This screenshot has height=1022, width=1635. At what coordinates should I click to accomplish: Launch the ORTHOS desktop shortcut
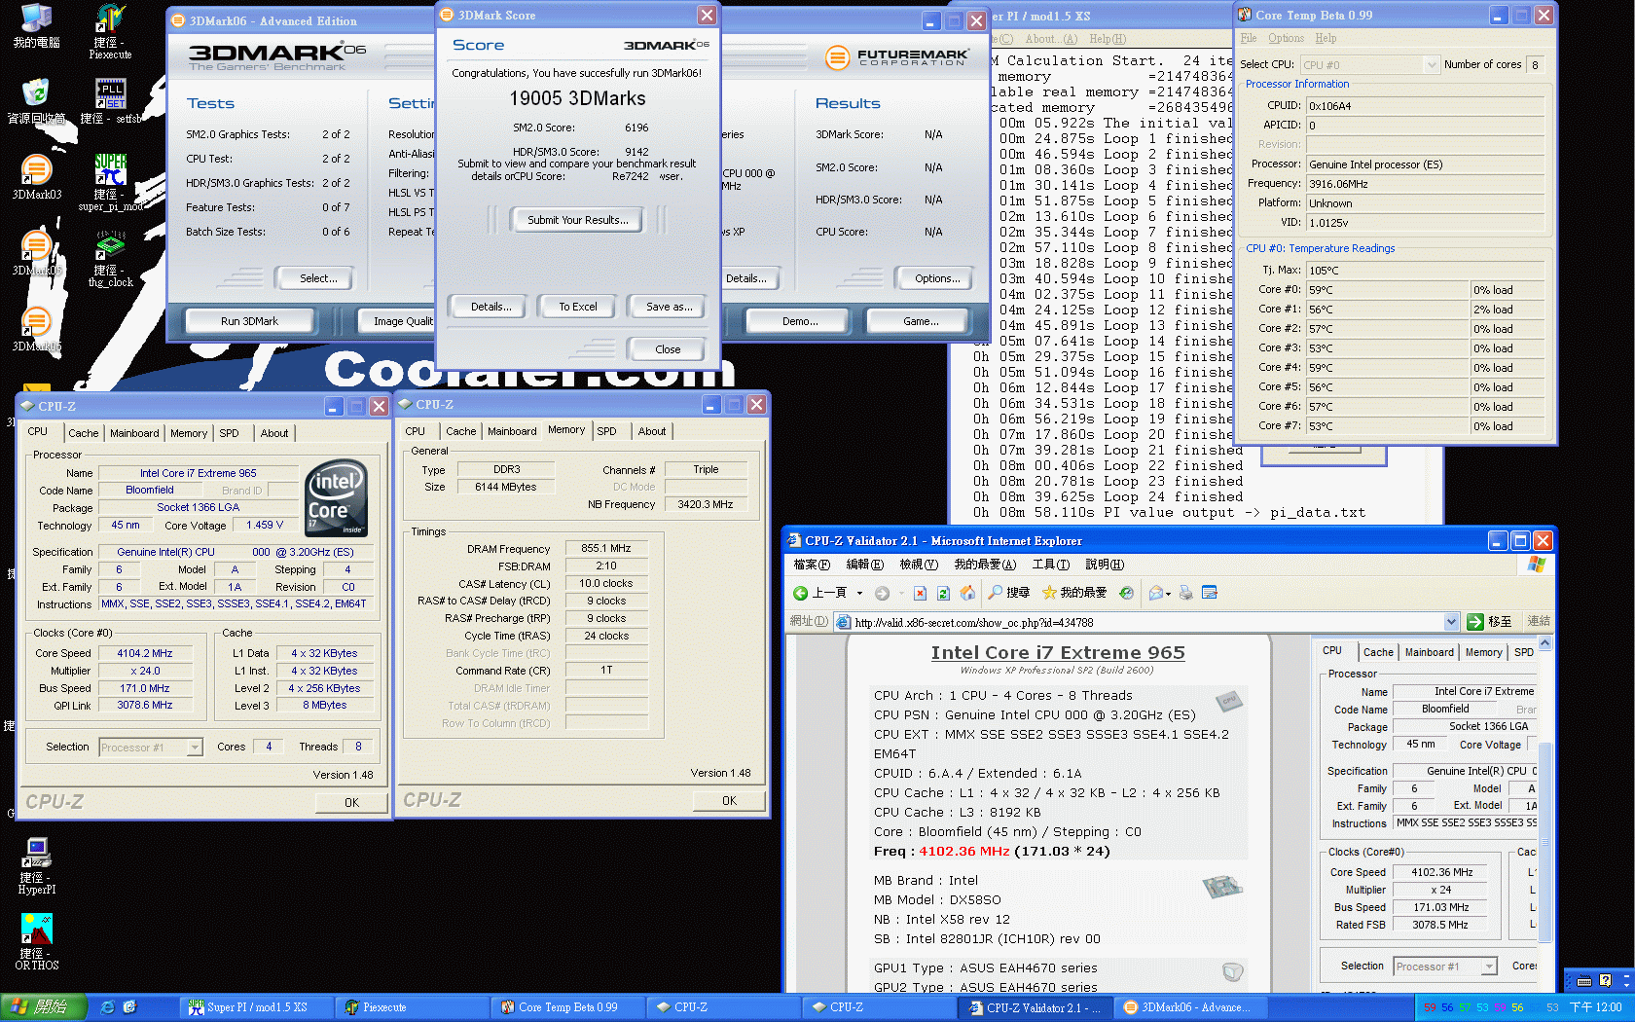click(x=37, y=941)
